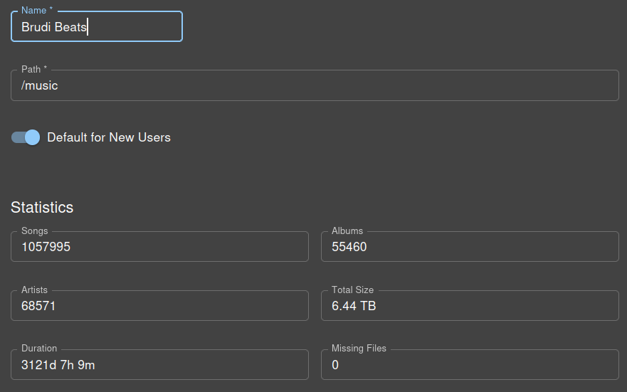Toggle the Default for New Users switch
The width and height of the screenshot is (627, 392).
(x=26, y=137)
